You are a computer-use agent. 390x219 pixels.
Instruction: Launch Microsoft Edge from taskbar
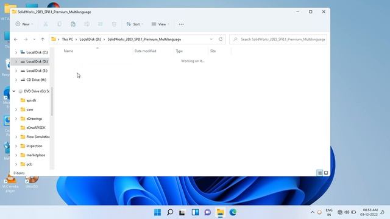(x=233, y=212)
